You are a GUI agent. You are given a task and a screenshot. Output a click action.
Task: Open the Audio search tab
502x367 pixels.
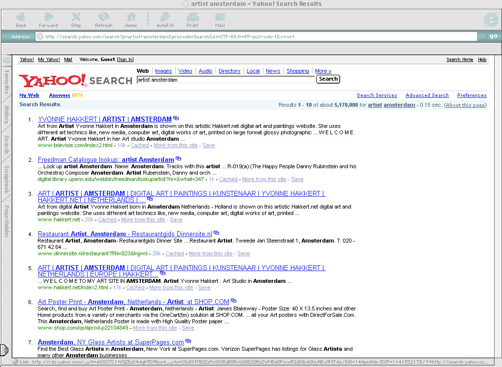click(205, 71)
